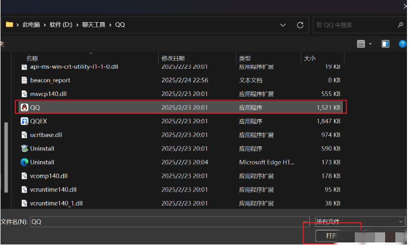The height and width of the screenshot is (246, 410).
Task: Select the Microsoft Edge Uninstall file icon
Action: pos(24,162)
